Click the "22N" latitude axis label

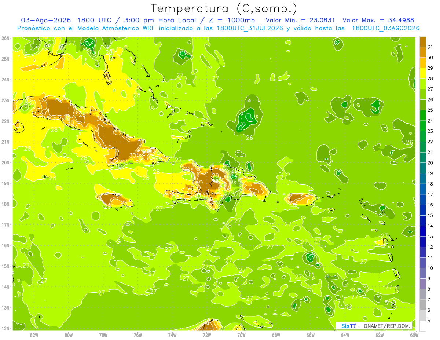5,121
